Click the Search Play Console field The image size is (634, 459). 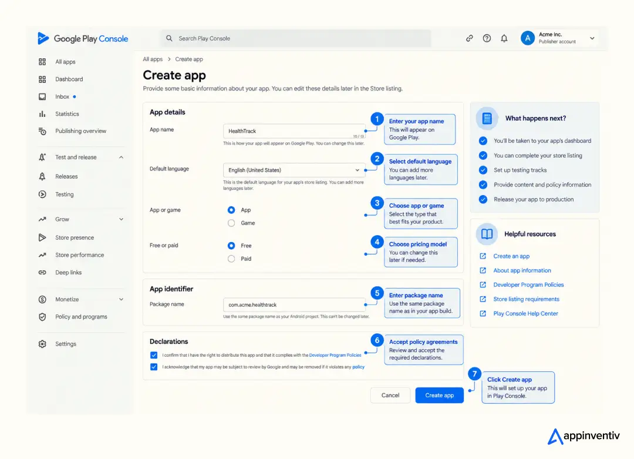click(295, 38)
